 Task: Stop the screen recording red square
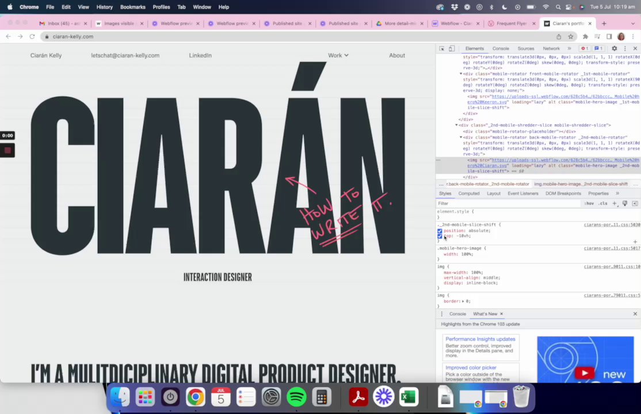point(7,151)
